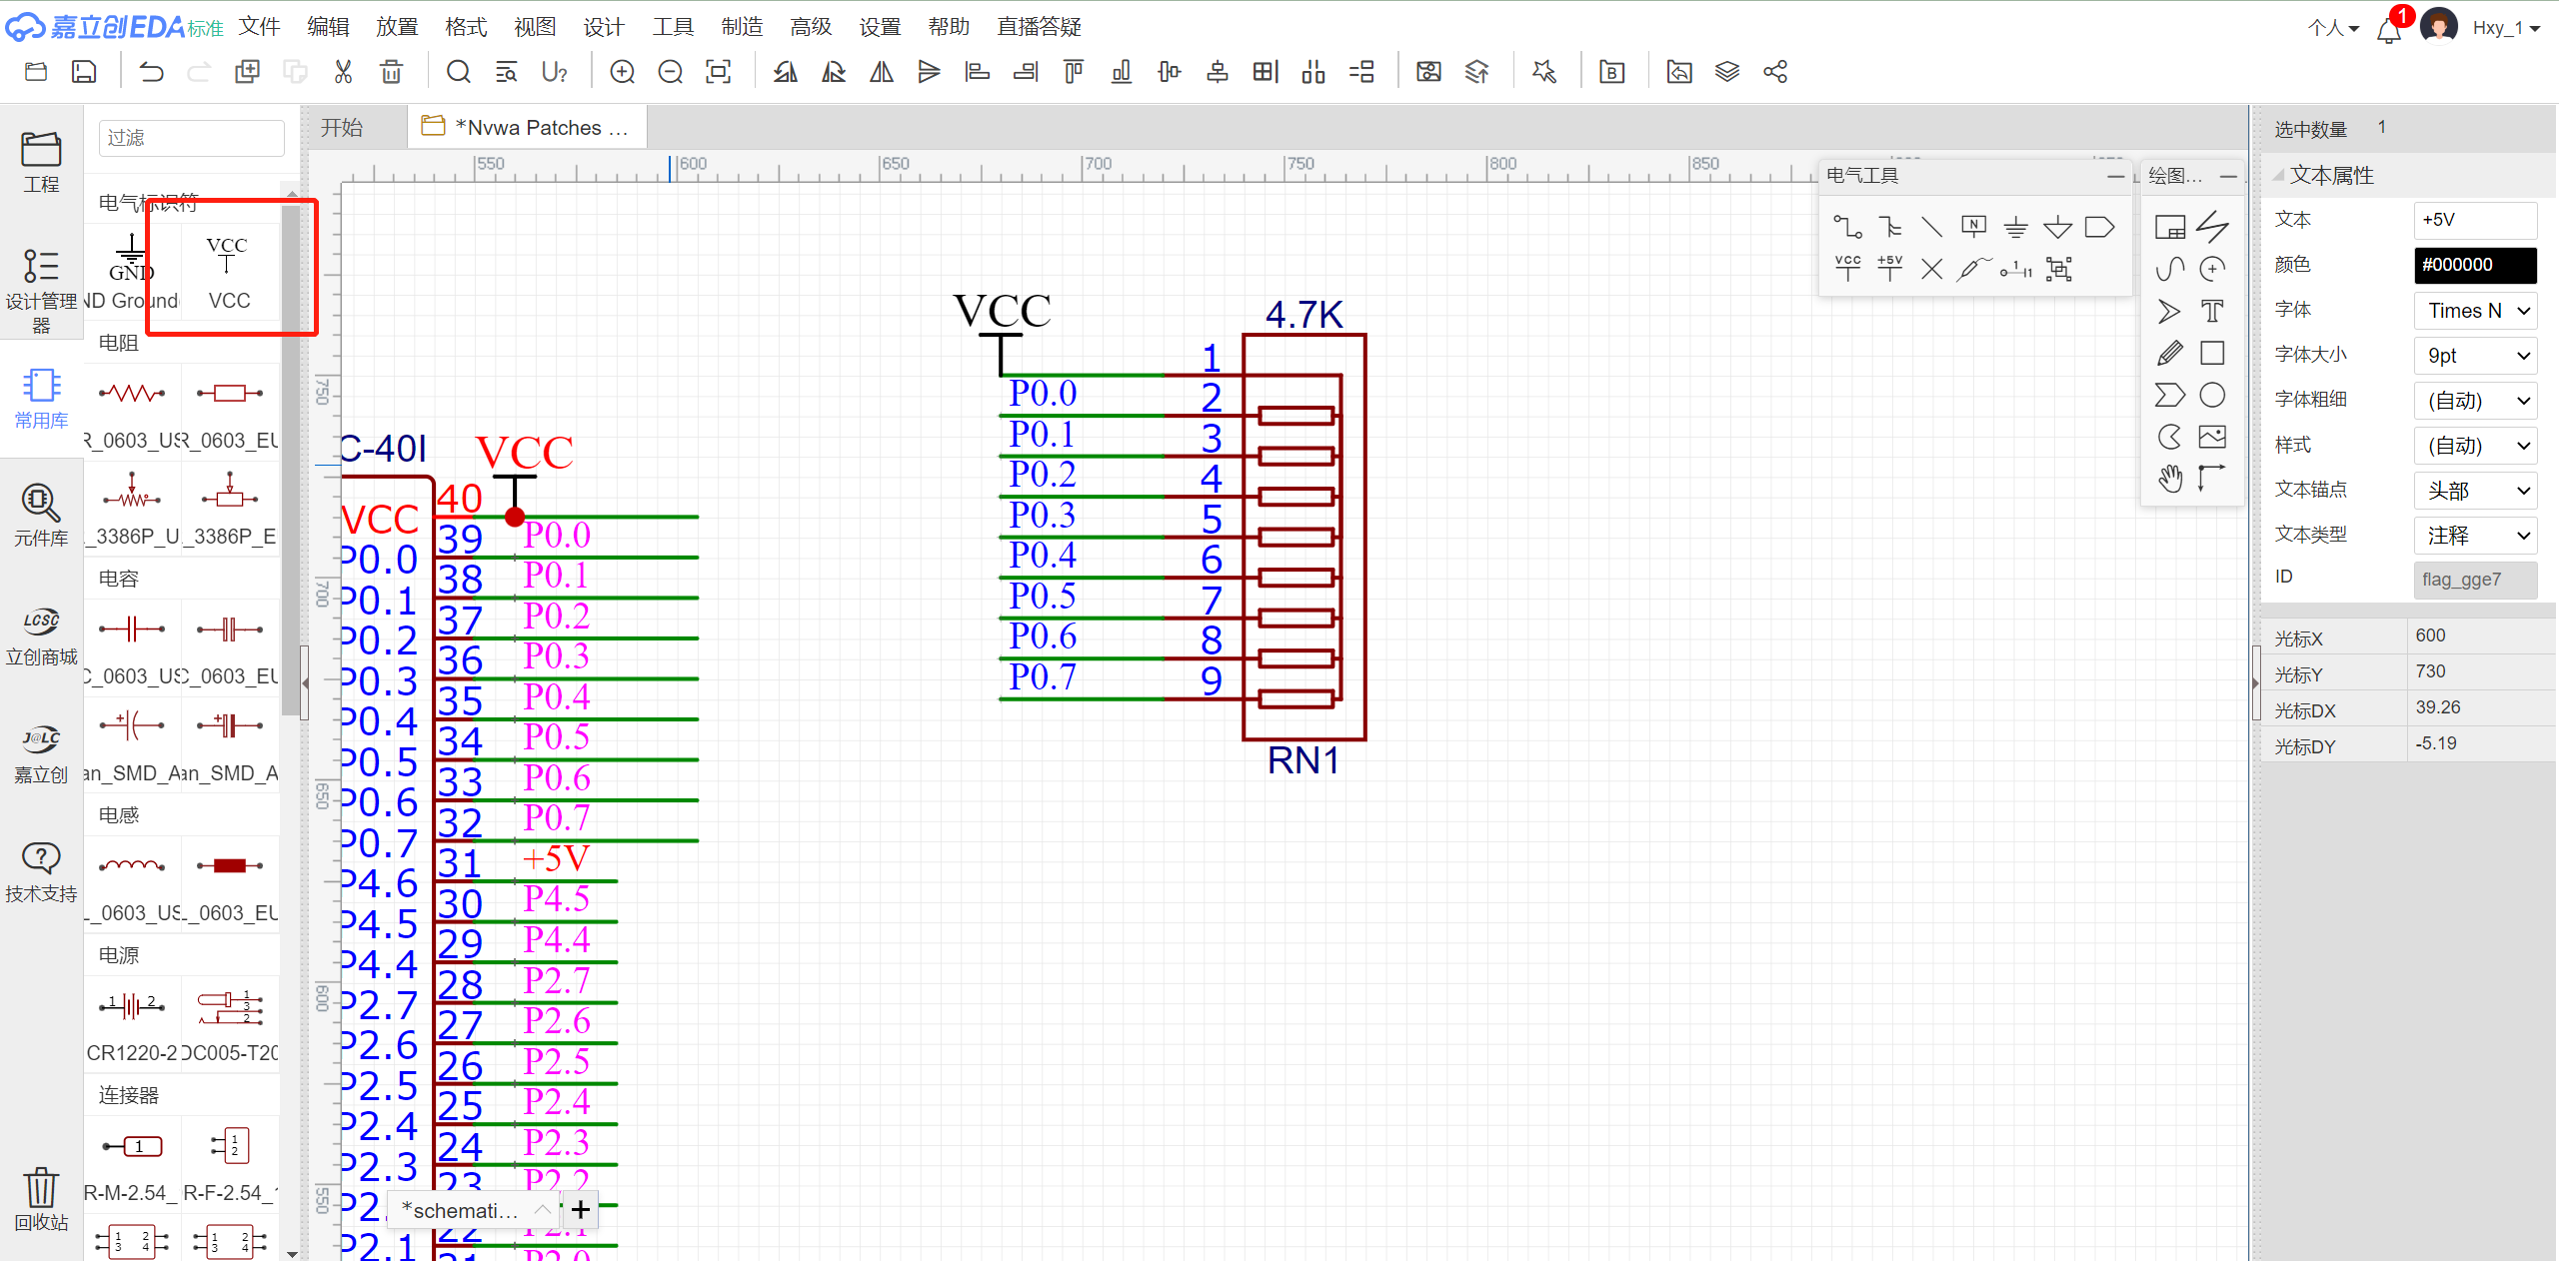The width and height of the screenshot is (2559, 1261).
Task: Select the Text drawing tool
Action: [x=2212, y=312]
